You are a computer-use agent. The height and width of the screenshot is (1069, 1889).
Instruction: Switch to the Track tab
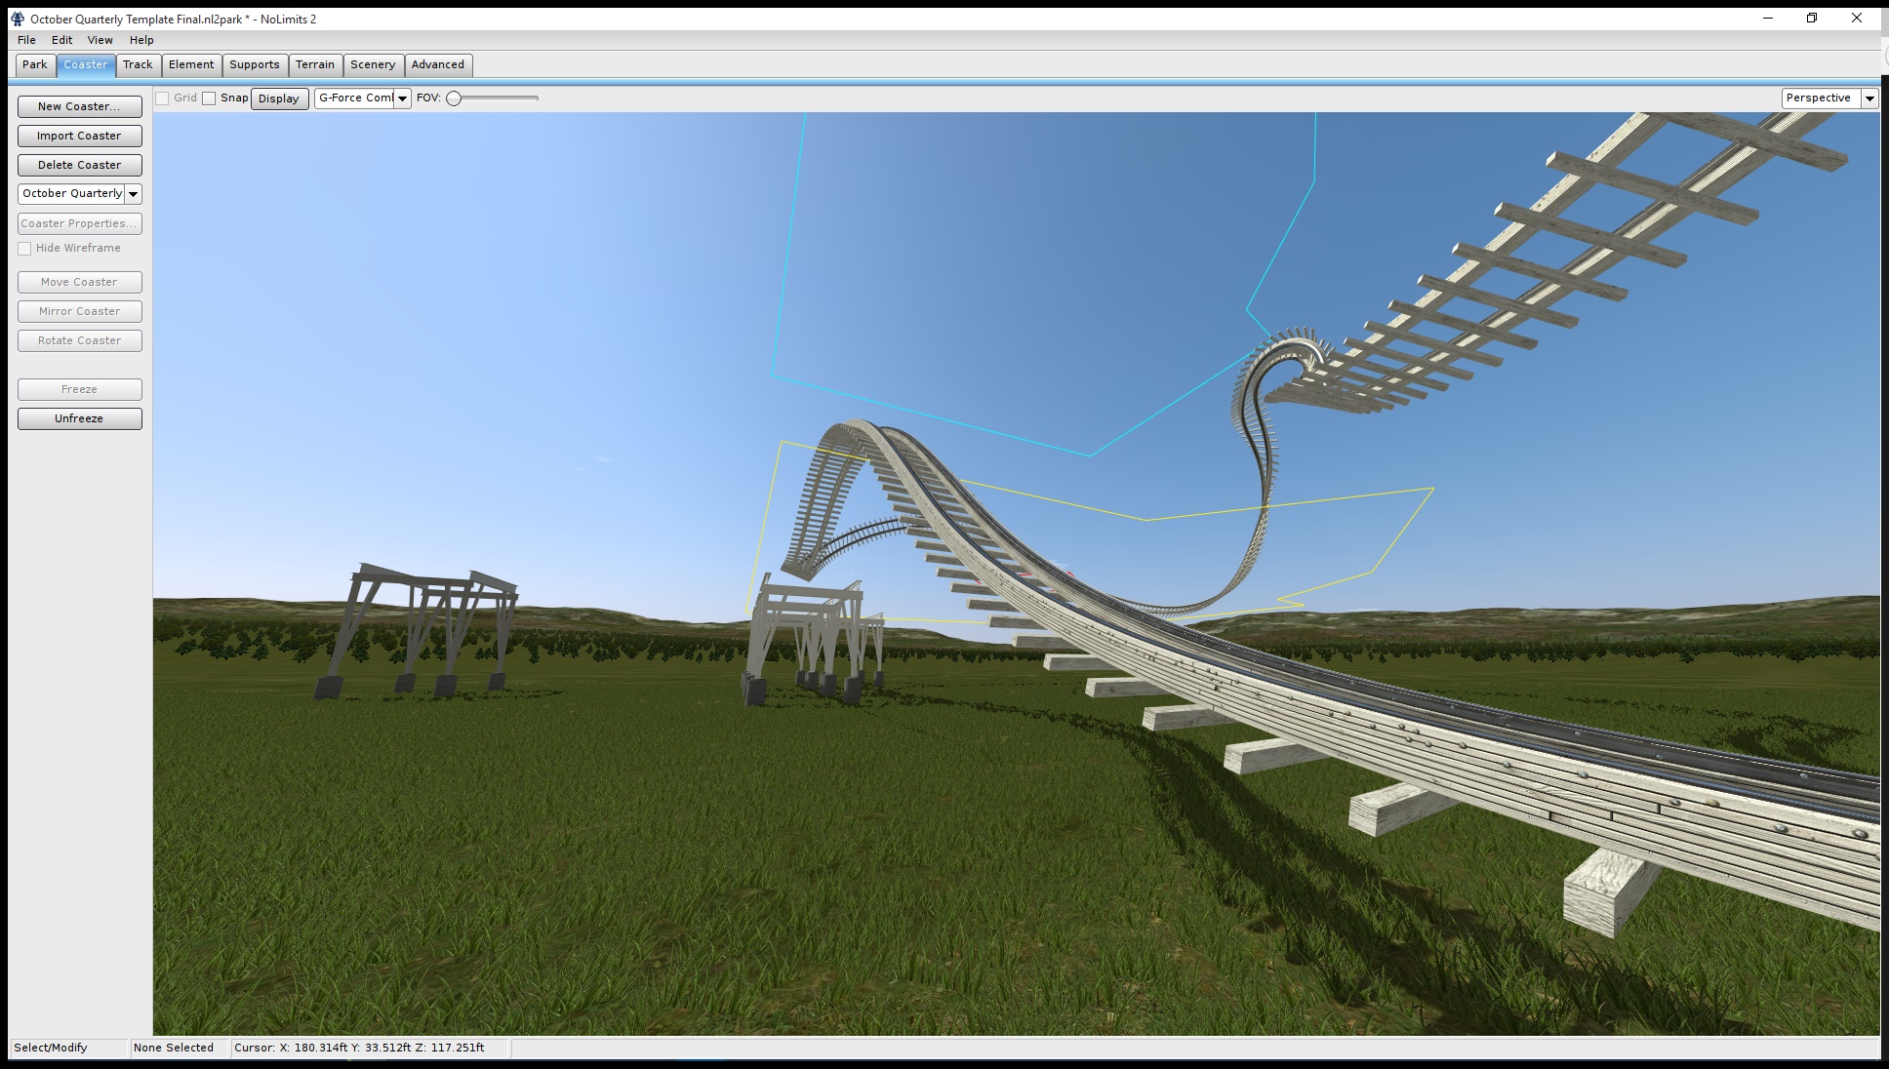(138, 64)
